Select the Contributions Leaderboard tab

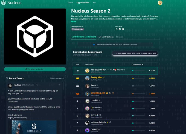(84, 37)
